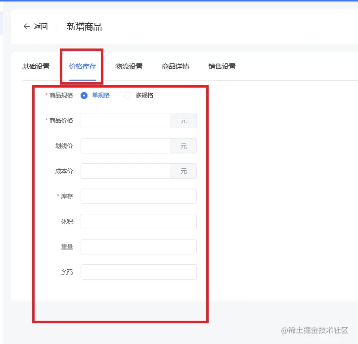Screen dimensions: 358x344
Task: Focus the 库存 input field
Action: (x=138, y=196)
